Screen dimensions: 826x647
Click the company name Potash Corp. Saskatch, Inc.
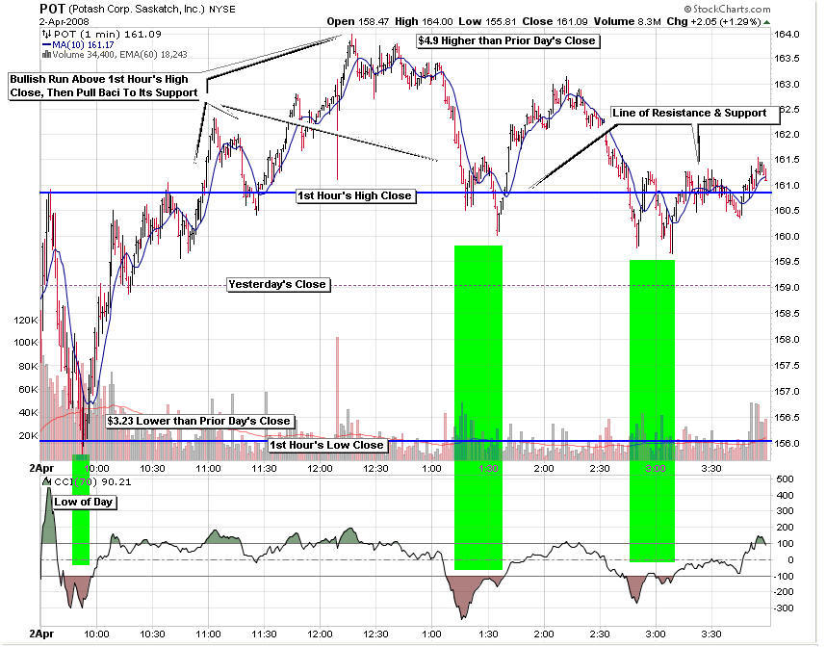point(137,9)
